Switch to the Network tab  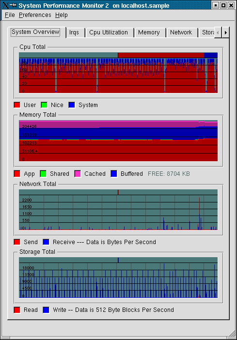click(x=182, y=33)
